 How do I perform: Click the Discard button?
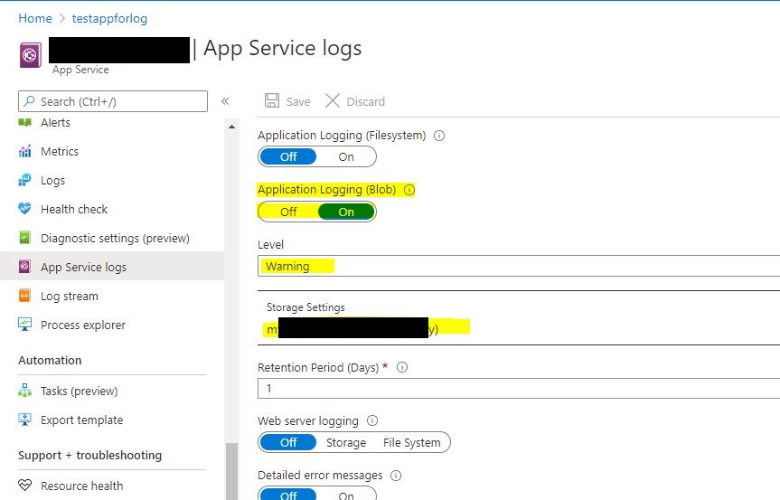(x=355, y=101)
